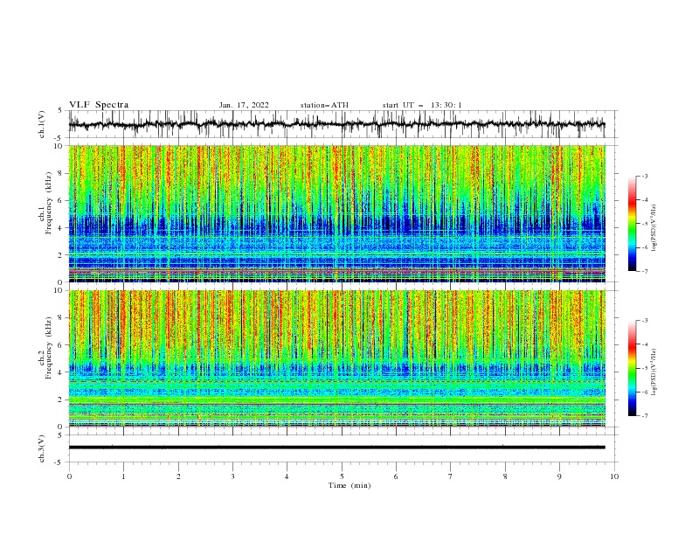Click the ch.1 colorbar "log(PSD)(V²/Hz)" label
Viewport: 692px width, 535px height.
654,228
